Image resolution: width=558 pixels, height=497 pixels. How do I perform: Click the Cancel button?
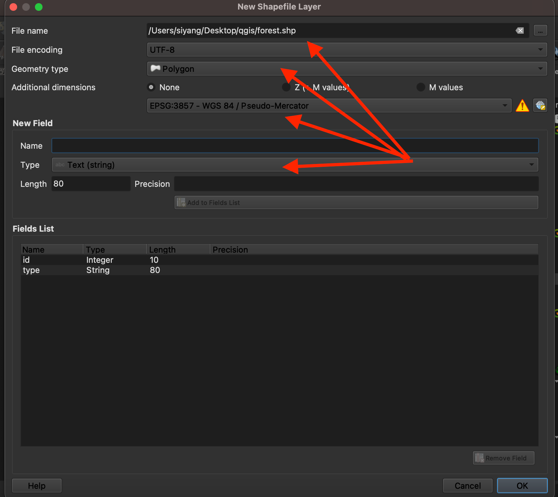pyautogui.click(x=468, y=486)
